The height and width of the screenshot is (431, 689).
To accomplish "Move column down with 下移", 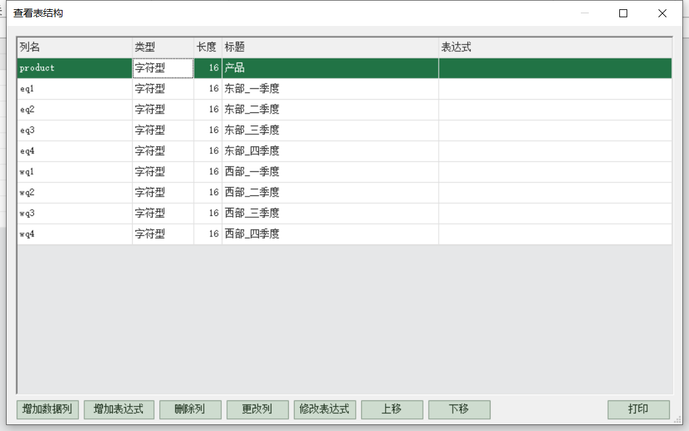I will [459, 410].
